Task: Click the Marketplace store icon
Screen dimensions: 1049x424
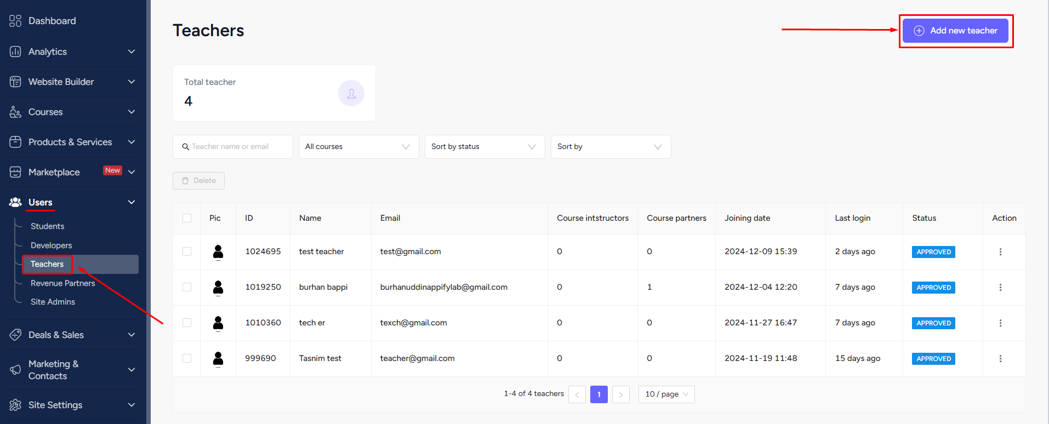Action: pyautogui.click(x=15, y=172)
